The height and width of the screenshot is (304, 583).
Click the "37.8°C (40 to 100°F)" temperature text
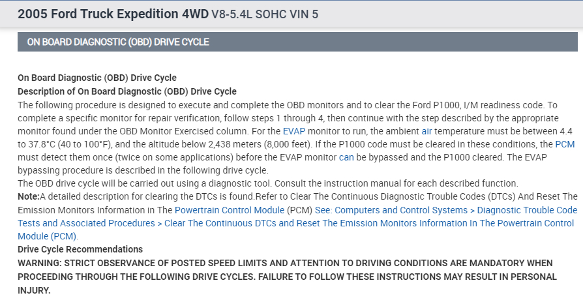(67, 144)
